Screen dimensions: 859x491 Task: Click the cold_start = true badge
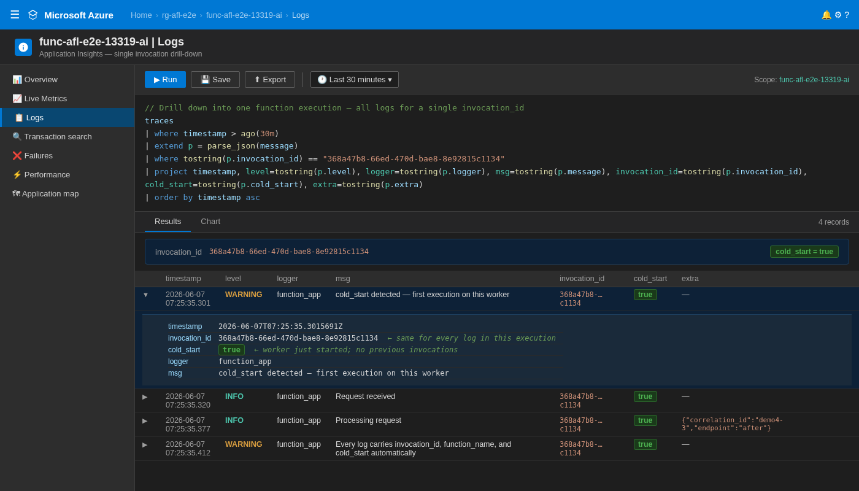tap(804, 252)
